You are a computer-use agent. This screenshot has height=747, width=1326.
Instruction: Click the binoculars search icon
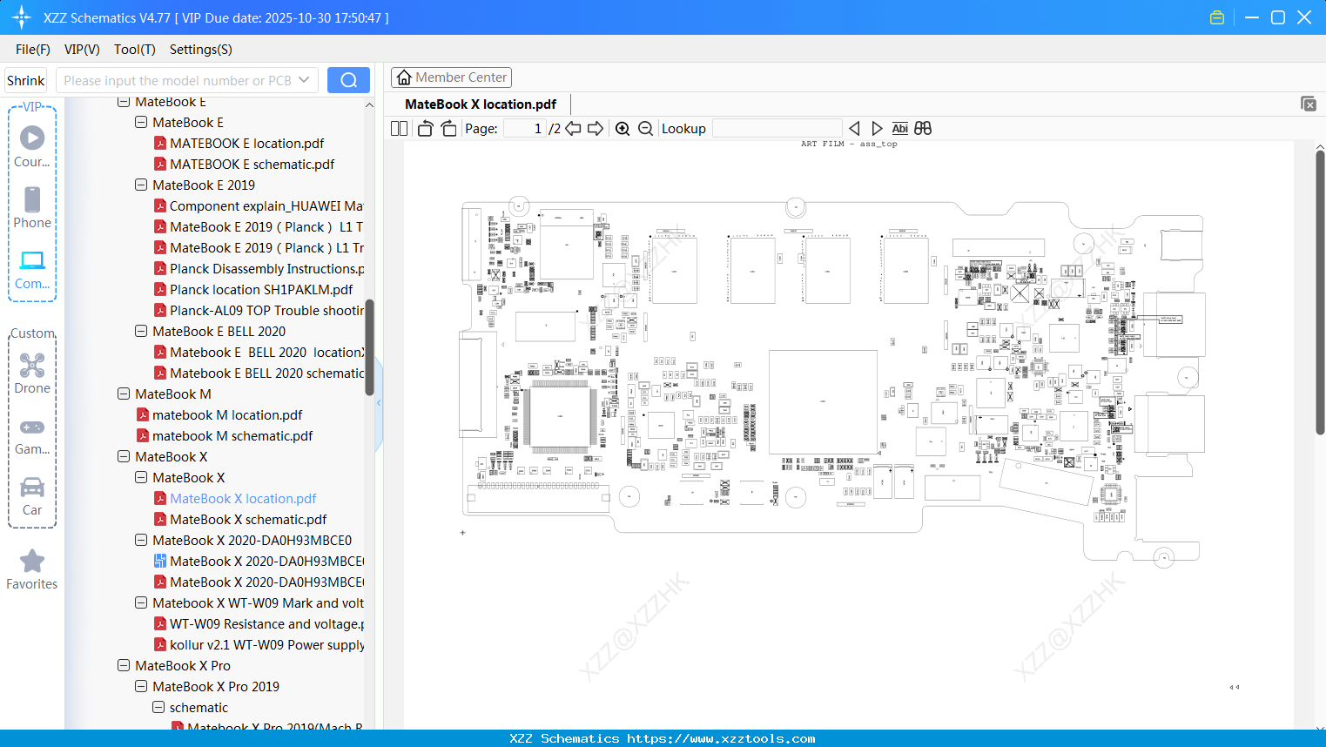coord(923,128)
